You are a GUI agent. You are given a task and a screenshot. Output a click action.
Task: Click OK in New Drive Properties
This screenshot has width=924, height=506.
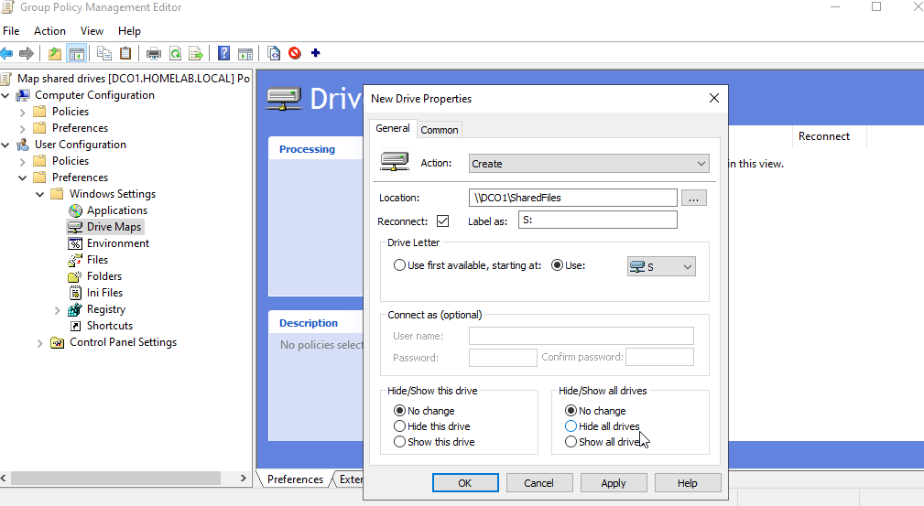(465, 482)
